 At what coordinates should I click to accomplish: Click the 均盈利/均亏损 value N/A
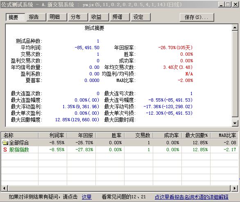pyautogui.click(x=189, y=74)
